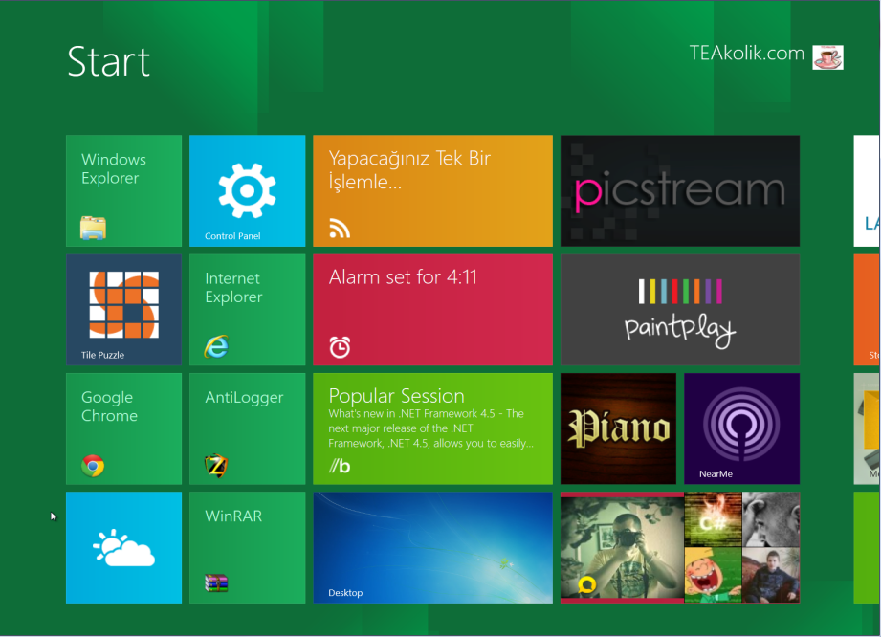Start the Tile Puzzle game

tap(123, 310)
